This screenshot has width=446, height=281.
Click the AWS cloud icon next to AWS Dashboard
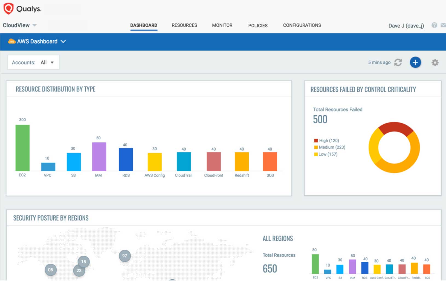(x=11, y=41)
